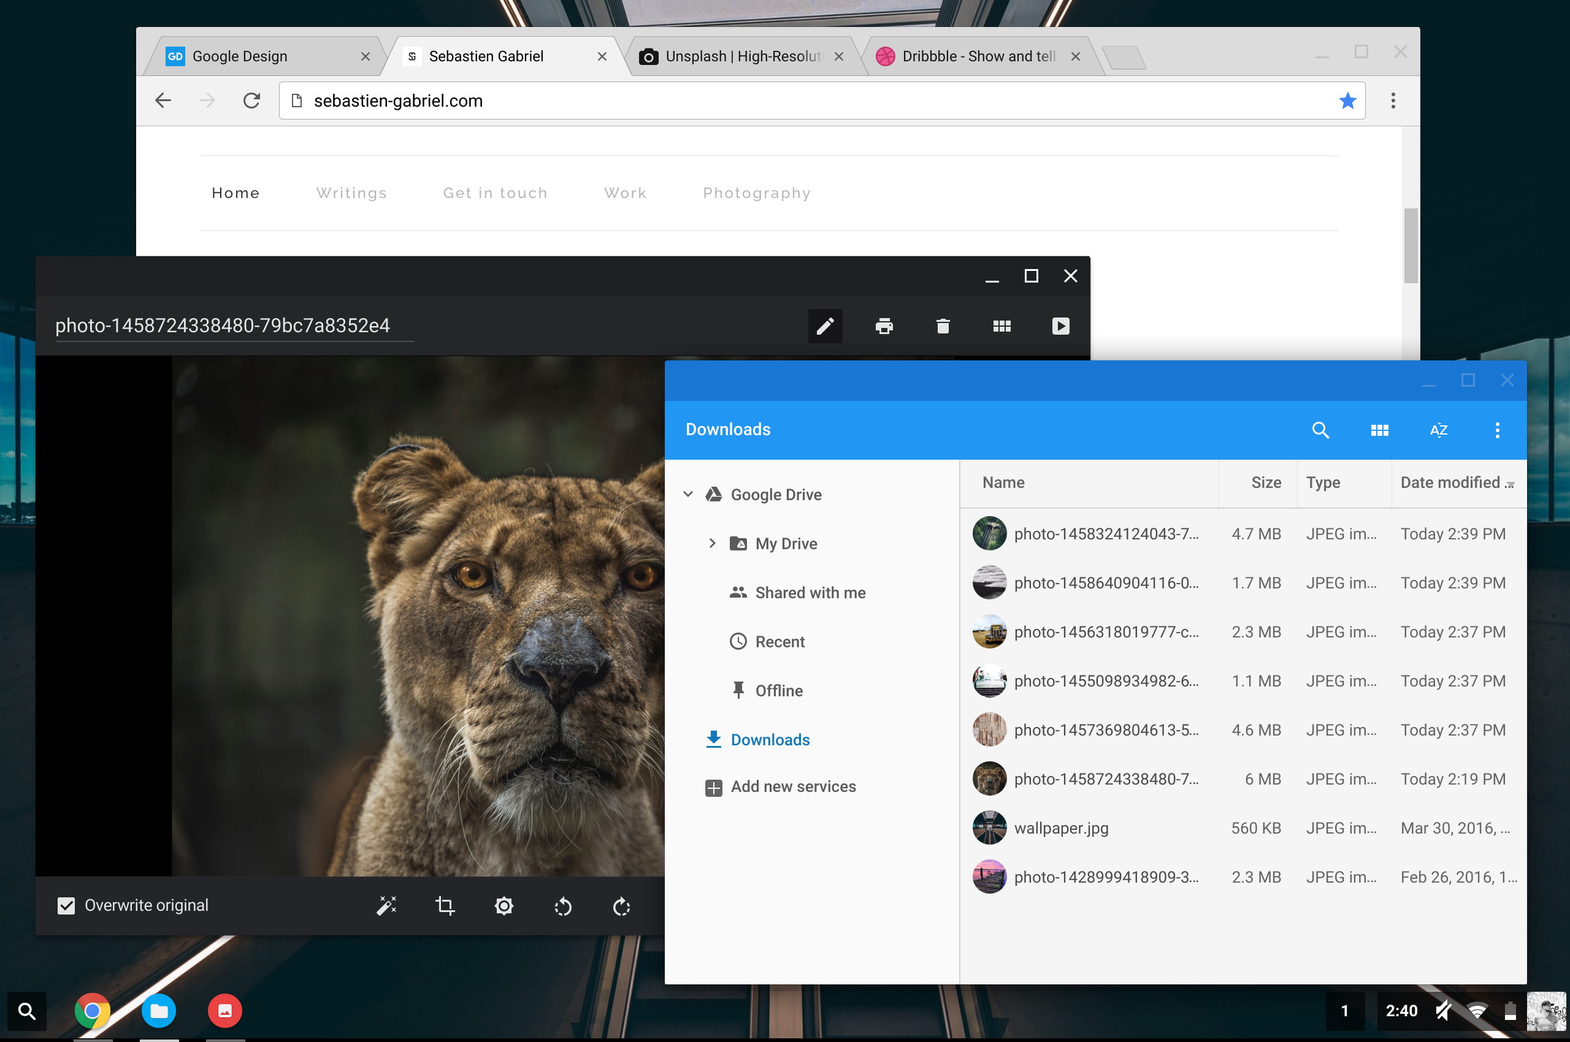
Task: Toggle bookmarked star in address bar
Action: click(x=1348, y=100)
